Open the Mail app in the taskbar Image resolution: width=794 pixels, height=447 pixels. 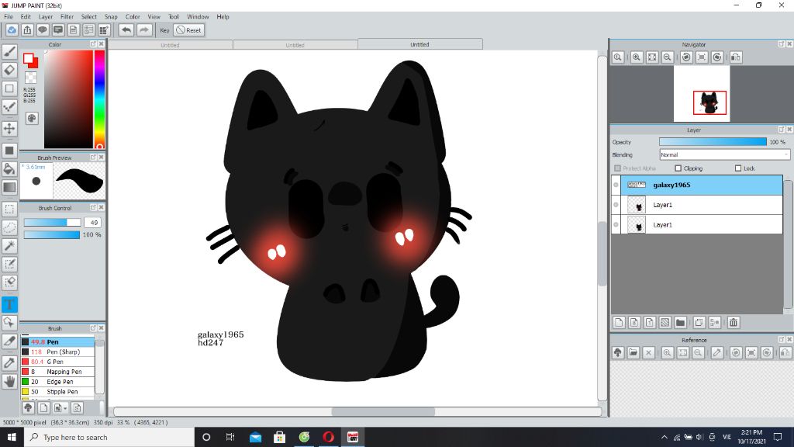pos(255,437)
